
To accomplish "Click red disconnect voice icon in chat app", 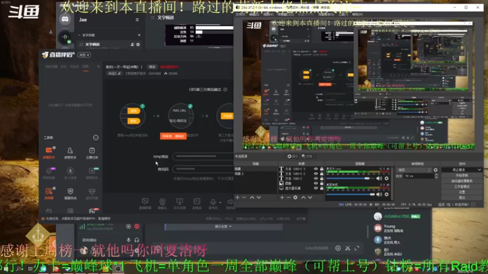I will pos(137,227).
